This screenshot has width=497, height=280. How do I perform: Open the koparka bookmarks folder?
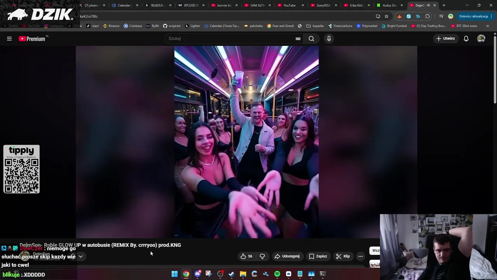point(315,26)
